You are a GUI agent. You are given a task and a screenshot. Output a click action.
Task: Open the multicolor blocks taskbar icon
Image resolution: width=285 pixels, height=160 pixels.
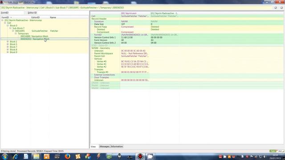coord(88,156)
